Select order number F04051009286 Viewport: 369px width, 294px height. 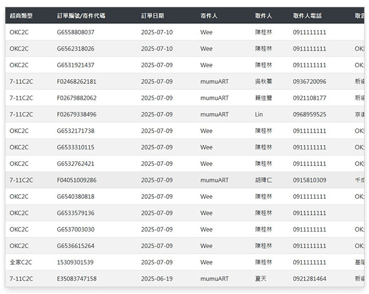point(77,180)
